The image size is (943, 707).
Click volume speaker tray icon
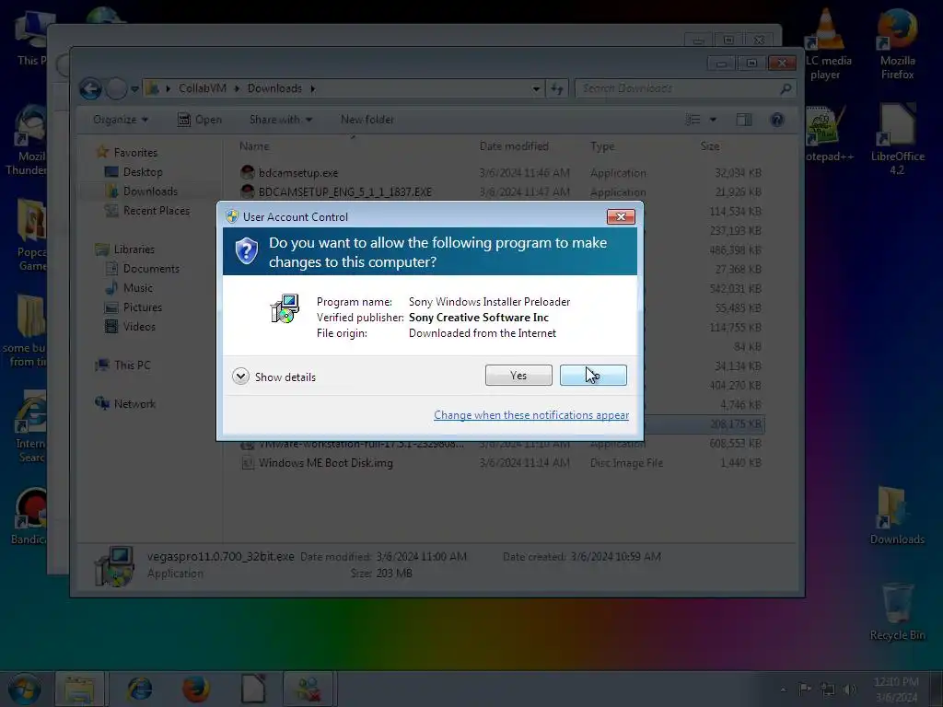[850, 689]
